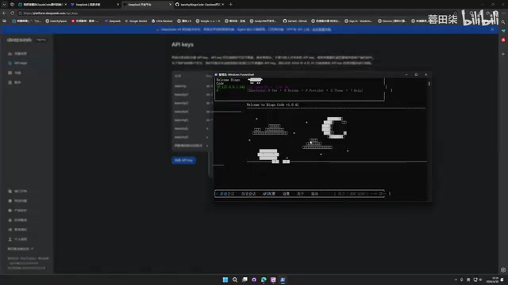
Task: Select 设置 in Bingo Code menu
Action: point(286,194)
